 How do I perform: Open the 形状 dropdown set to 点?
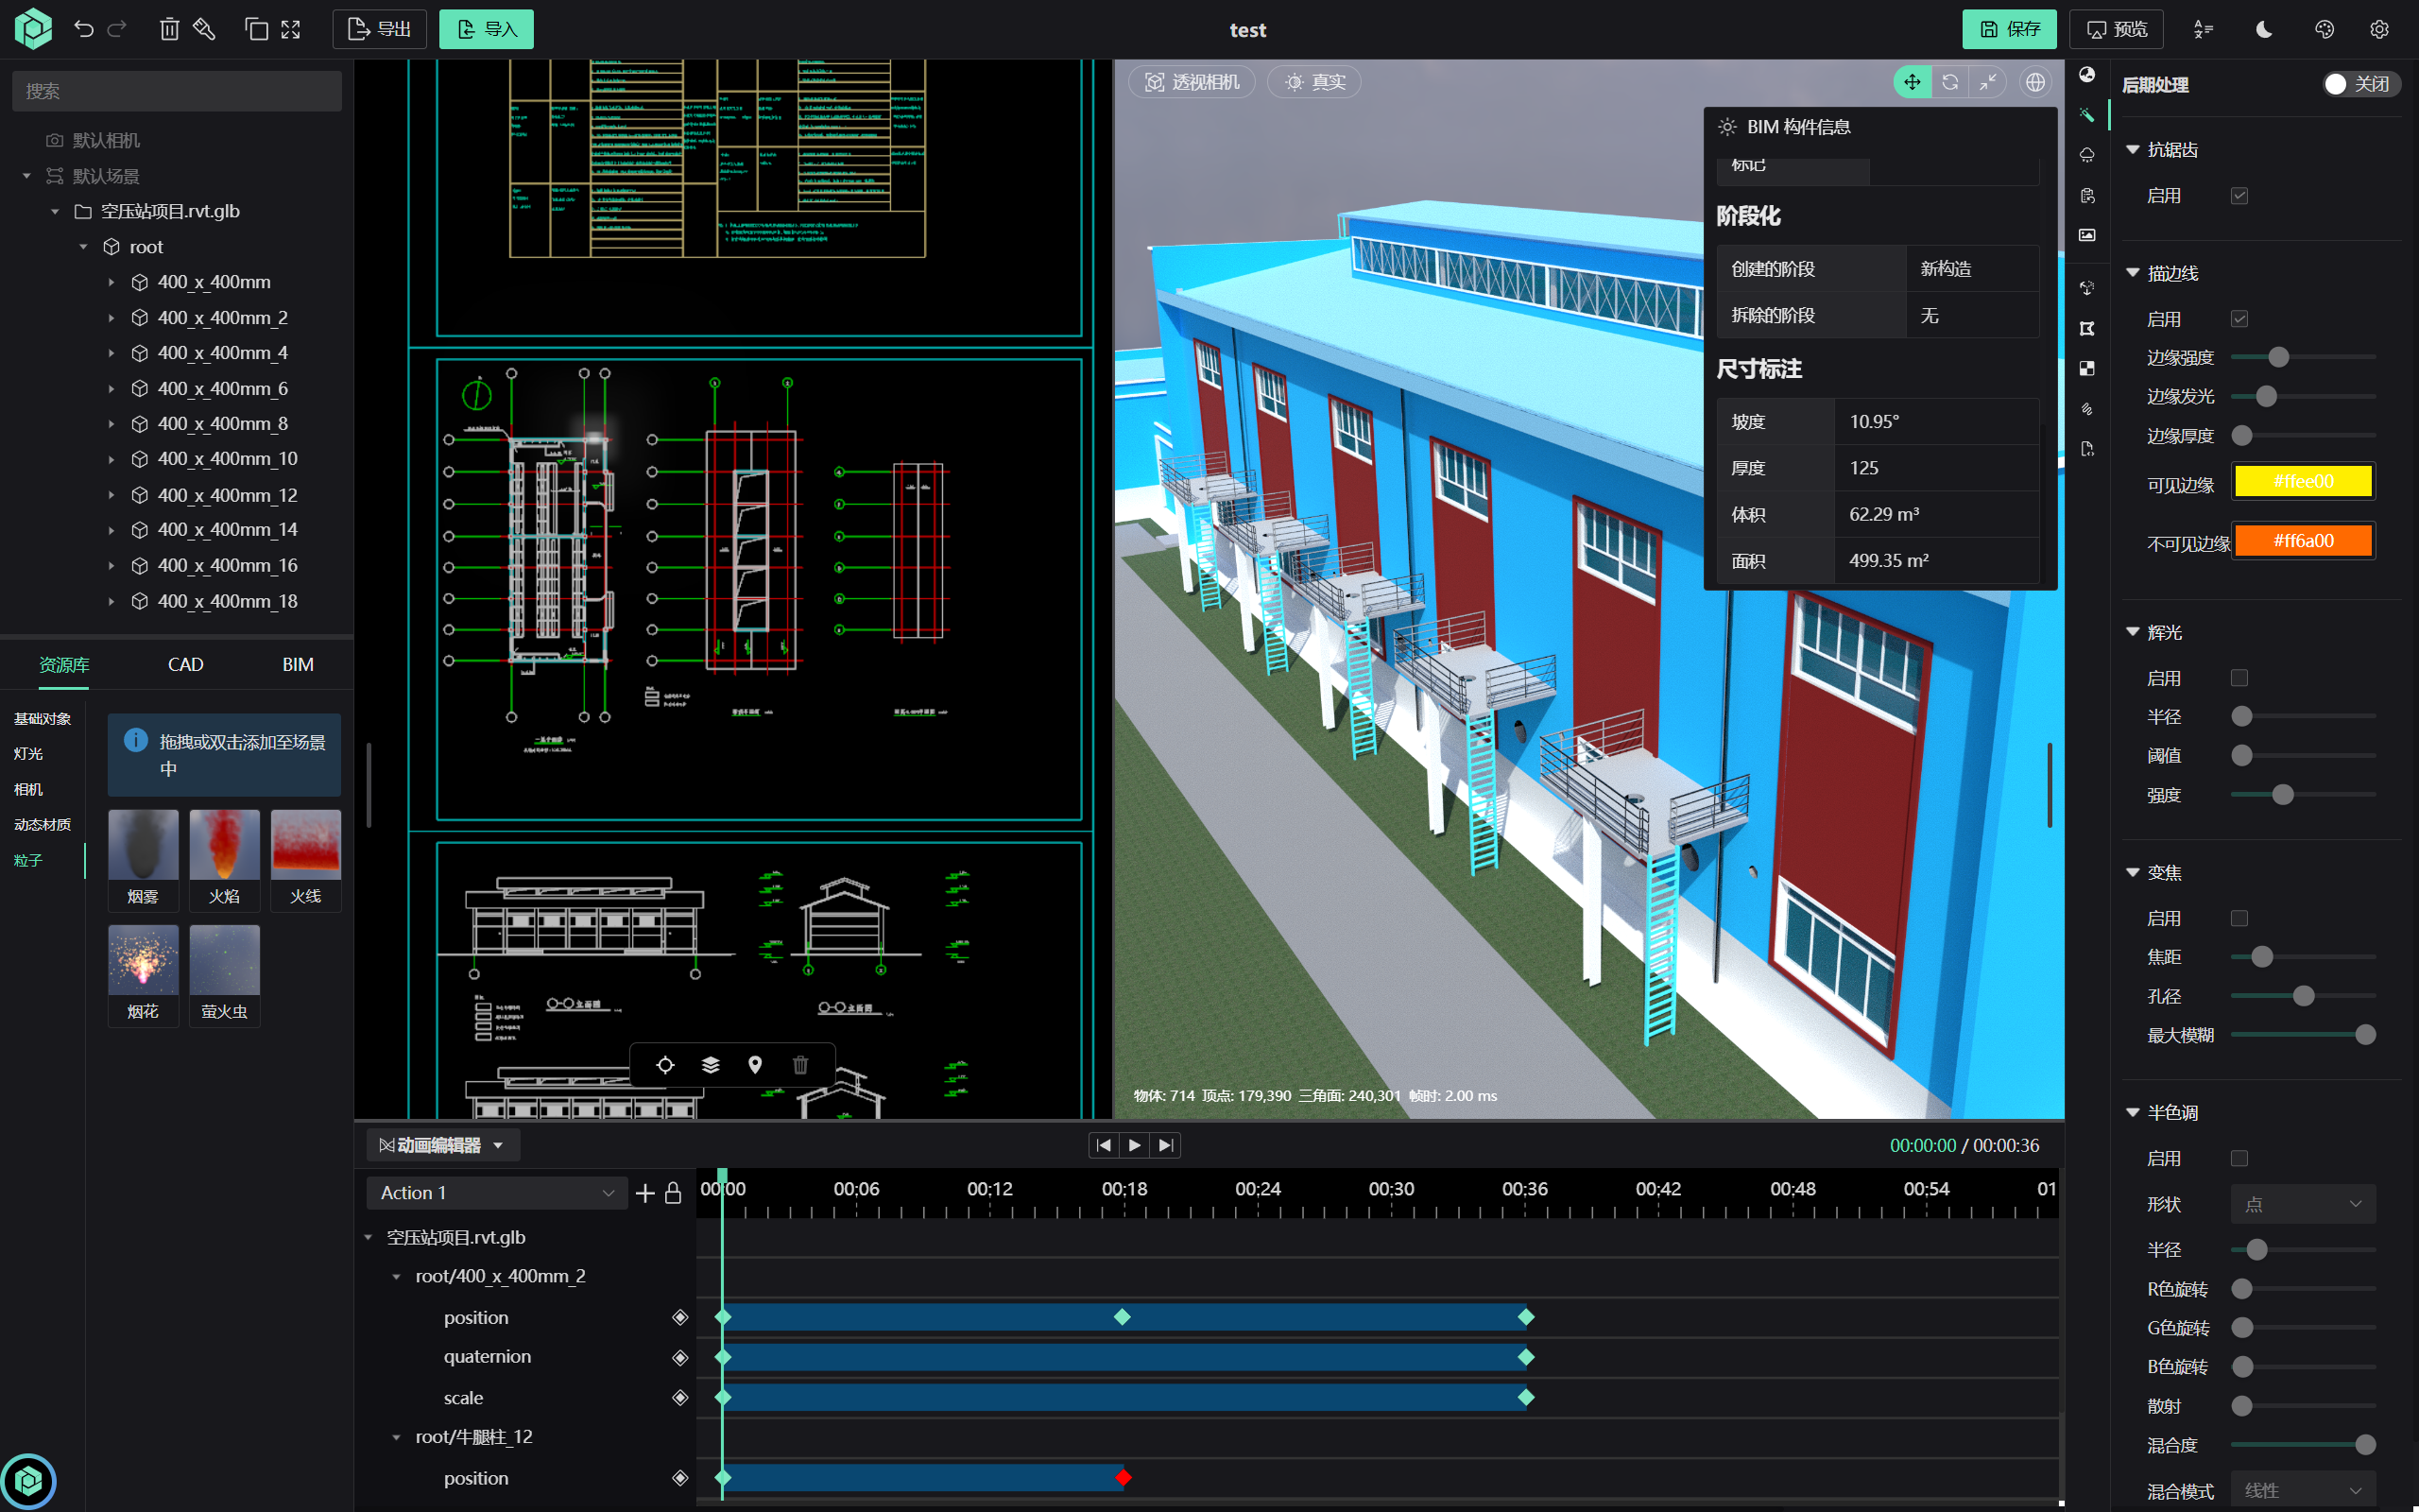point(2302,1204)
